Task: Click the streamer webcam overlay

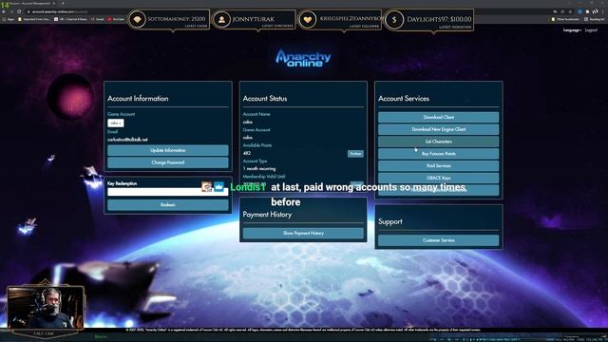Action: coord(46,308)
